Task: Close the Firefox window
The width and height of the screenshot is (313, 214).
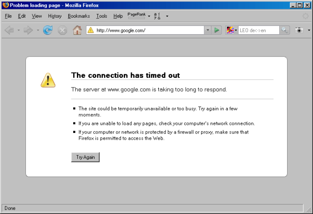Action: tap(307, 5)
